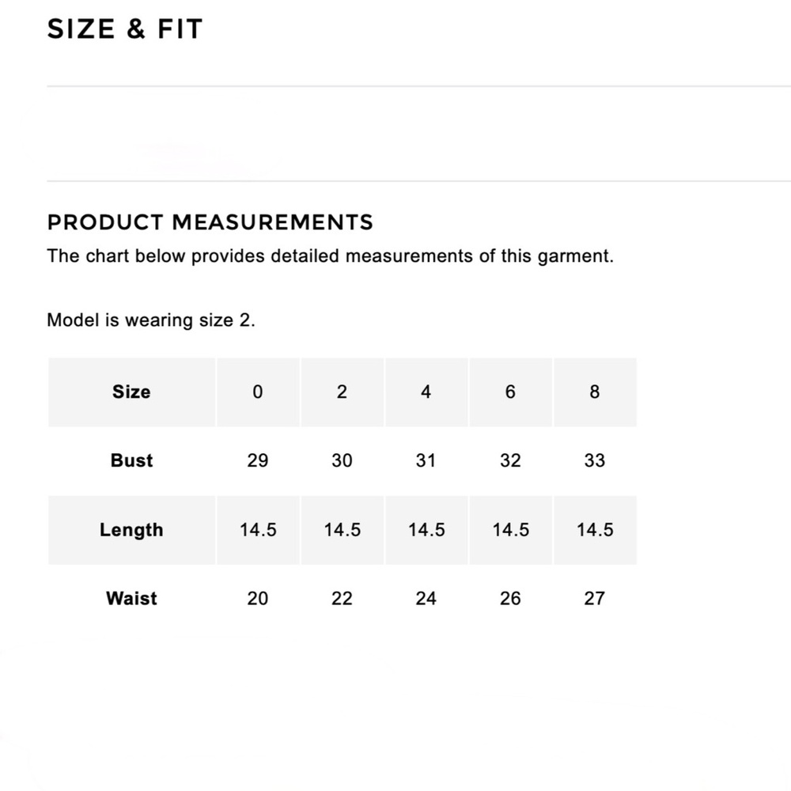Click the chart description sentence
Screen dimensions: 791x791
(330, 256)
